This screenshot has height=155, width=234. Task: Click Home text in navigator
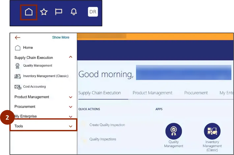click(x=28, y=47)
